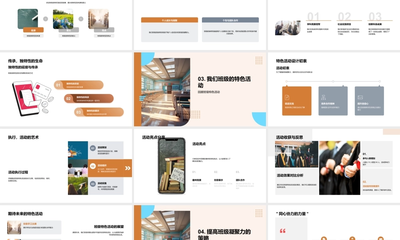
Task: Click the 团队合作 label under 03.
Action: [x=240, y=180]
